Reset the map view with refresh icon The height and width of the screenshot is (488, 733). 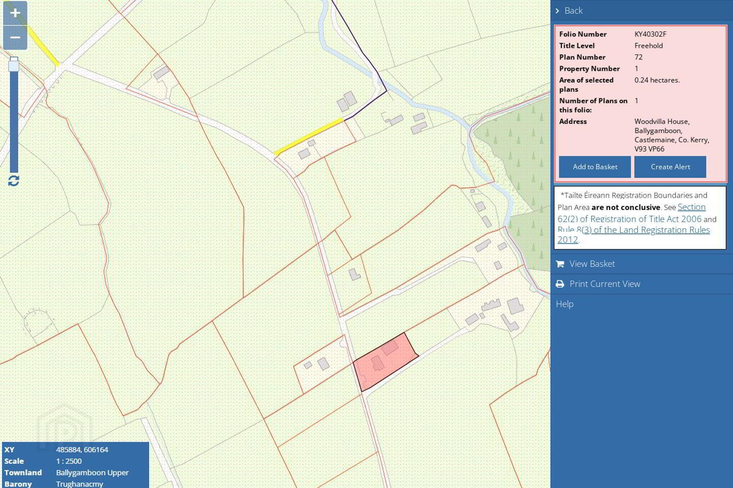(x=14, y=181)
